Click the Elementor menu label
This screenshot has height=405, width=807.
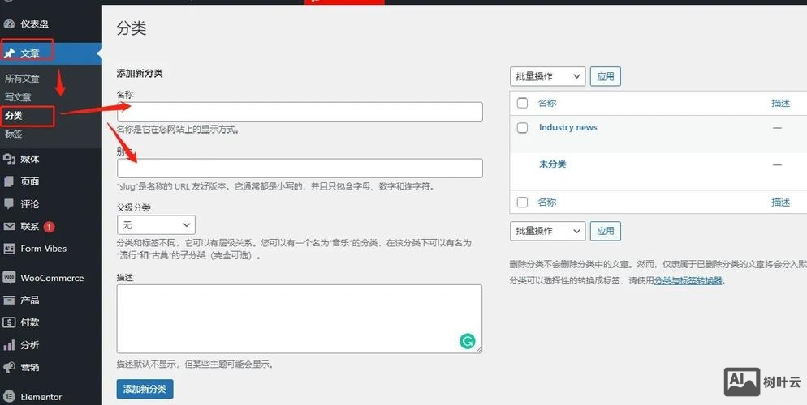click(x=41, y=397)
